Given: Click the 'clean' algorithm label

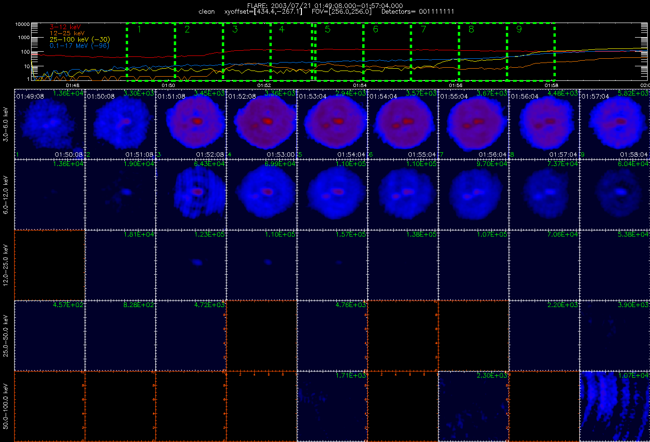Looking at the screenshot, I should click(206, 12).
